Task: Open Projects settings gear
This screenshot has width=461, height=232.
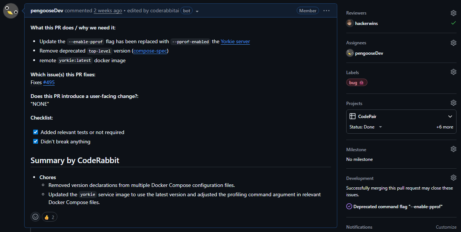Action: 453,103
